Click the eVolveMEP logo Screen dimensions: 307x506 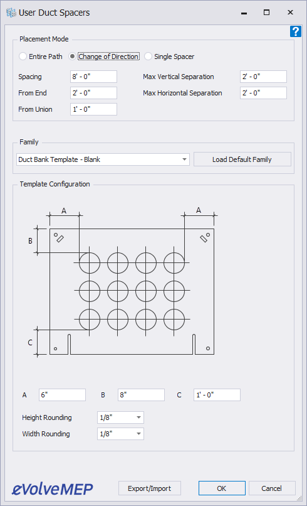point(53,488)
